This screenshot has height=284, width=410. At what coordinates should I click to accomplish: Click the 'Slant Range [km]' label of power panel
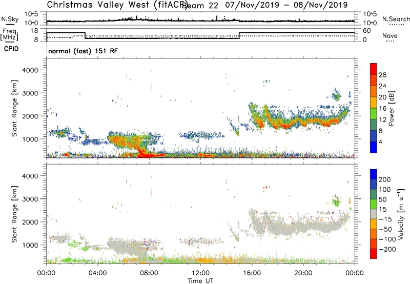[14, 108]
